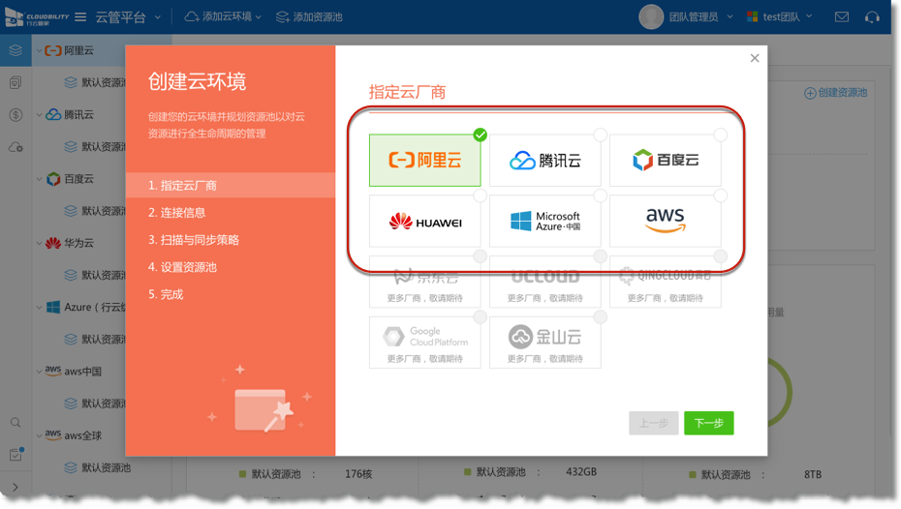Viewport: 901px width, 509px height.
Task: Open the hamburger menu beside the Cloudbility logo
Action: (x=80, y=17)
